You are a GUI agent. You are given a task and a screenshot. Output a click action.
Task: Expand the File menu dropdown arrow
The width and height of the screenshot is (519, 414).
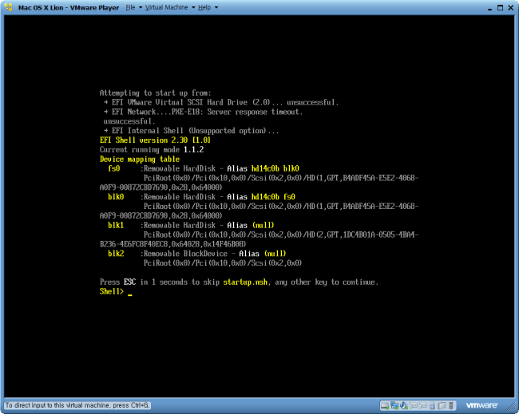(141, 7)
